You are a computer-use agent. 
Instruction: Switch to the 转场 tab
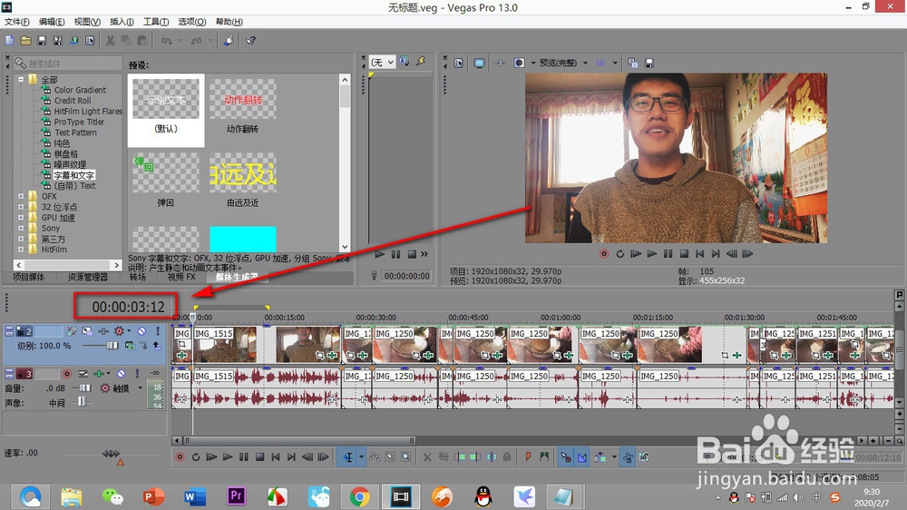[138, 278]
